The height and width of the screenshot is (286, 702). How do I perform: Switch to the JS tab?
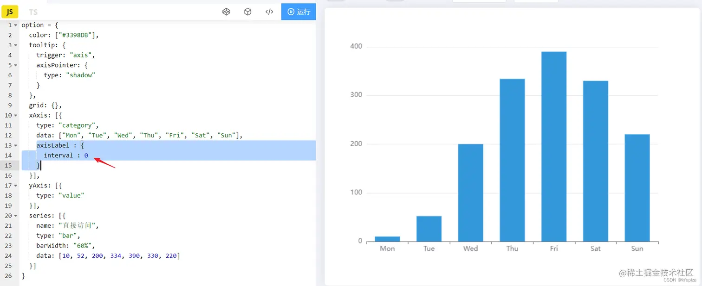point(10,12)
